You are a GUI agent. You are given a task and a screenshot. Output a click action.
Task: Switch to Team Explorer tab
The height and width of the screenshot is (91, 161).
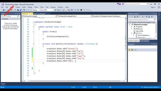tap(145, 41)
